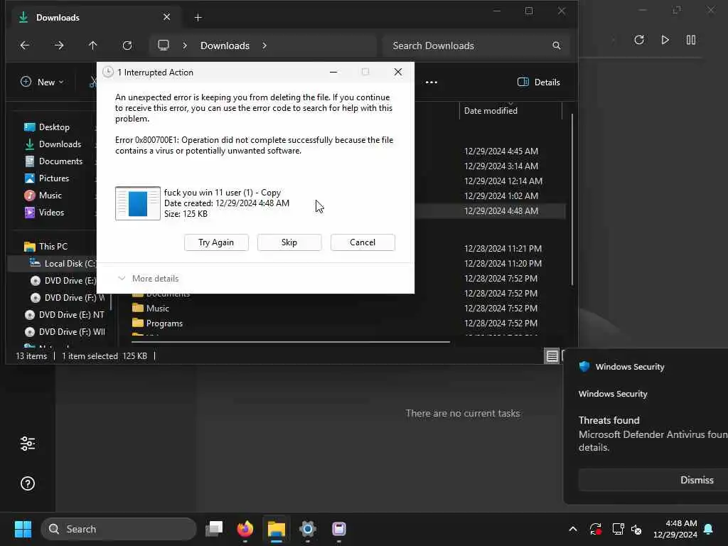Screen dimensions: 728x546
Task: Click the search magnifier icon
Action: tap(556, 45)
